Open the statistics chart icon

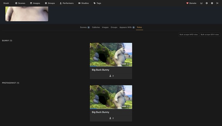tap(201, 3)
